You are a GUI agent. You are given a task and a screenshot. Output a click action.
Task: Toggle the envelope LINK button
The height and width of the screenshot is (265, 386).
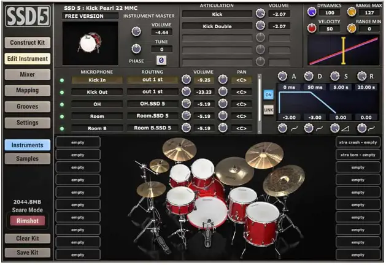pos(268,110)
